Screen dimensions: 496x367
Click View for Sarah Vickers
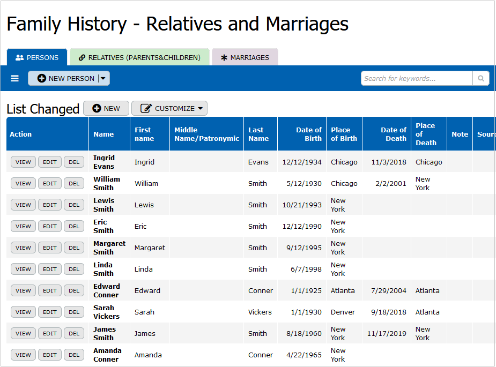point(23,312)
